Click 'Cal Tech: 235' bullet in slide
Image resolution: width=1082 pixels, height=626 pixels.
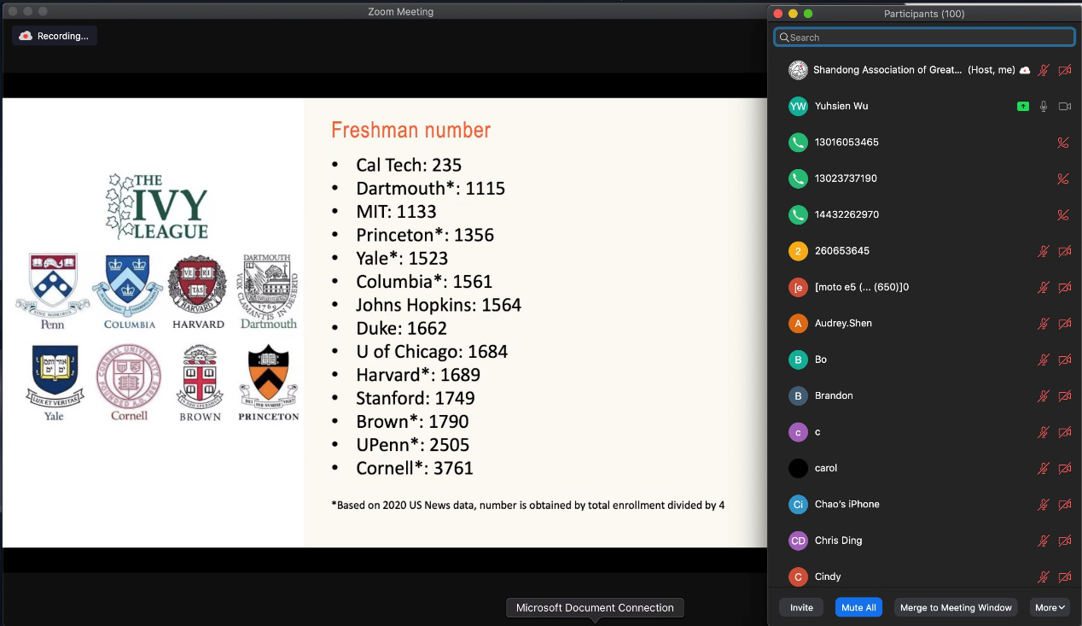[409, 165]
